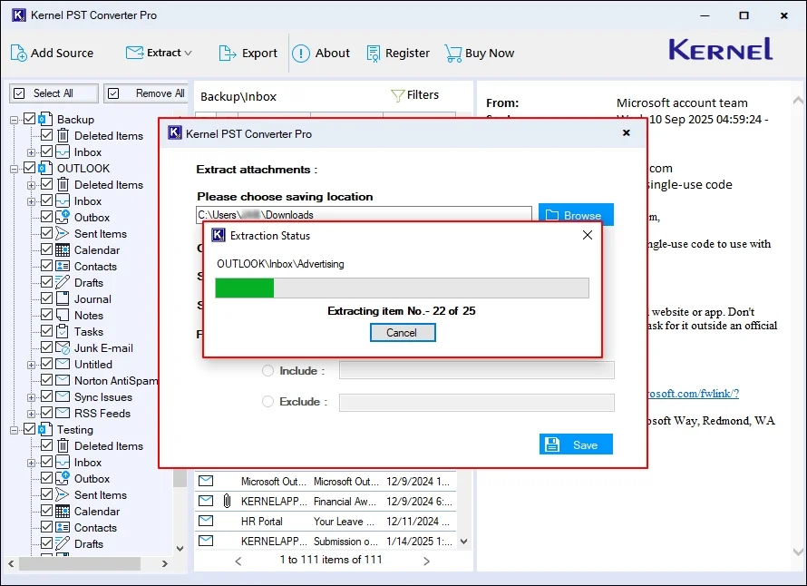Open the Filters funnel icon

click(x=397, y=95)
